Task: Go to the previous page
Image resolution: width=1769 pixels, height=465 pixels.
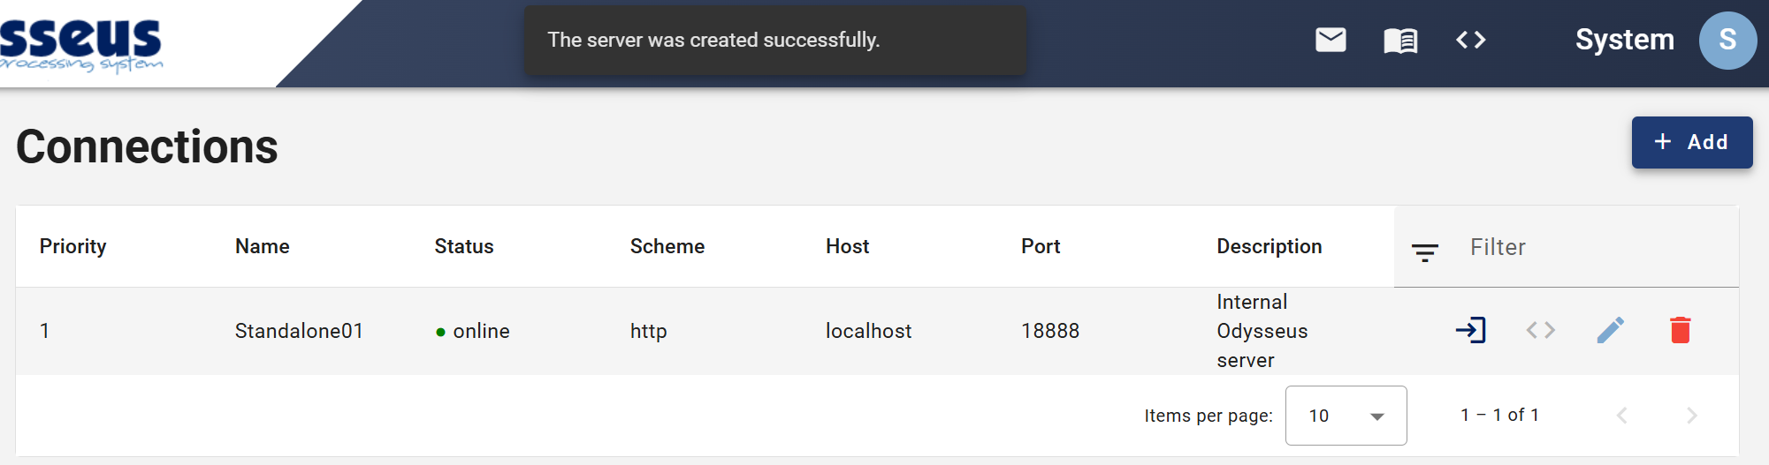Action: click(x=1621, y=416)
